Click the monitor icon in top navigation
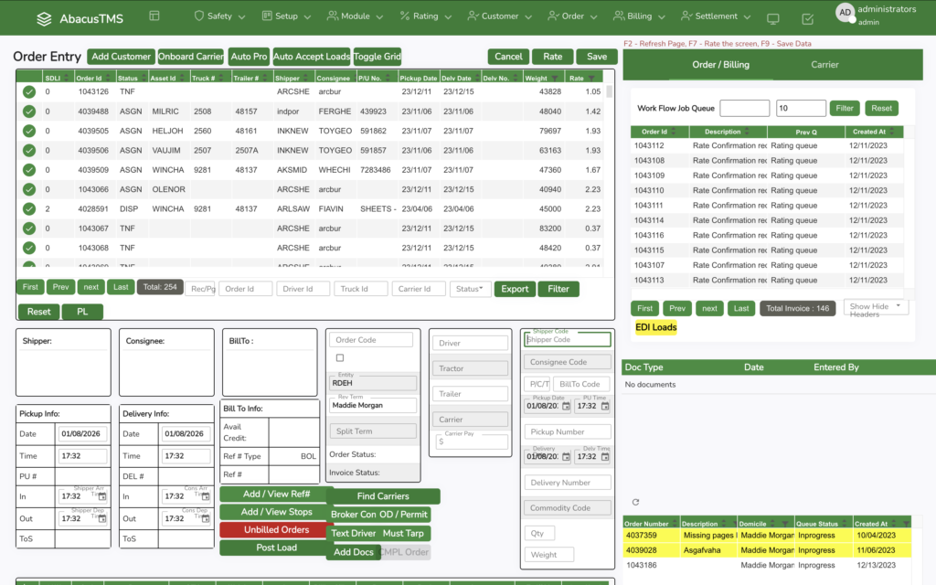 (x=773, y=18)
